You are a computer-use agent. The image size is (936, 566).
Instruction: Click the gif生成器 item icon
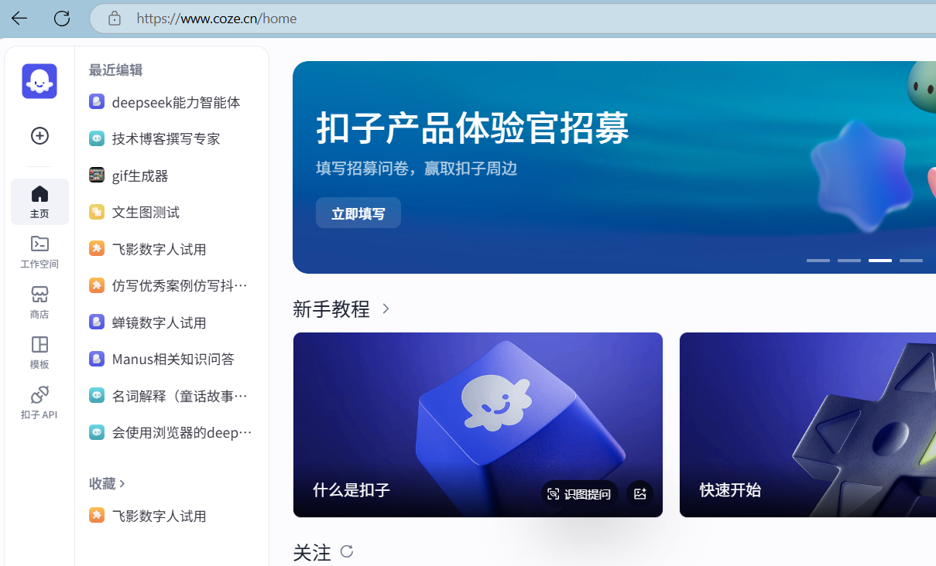pyautogui.click(x=97, y=175)
